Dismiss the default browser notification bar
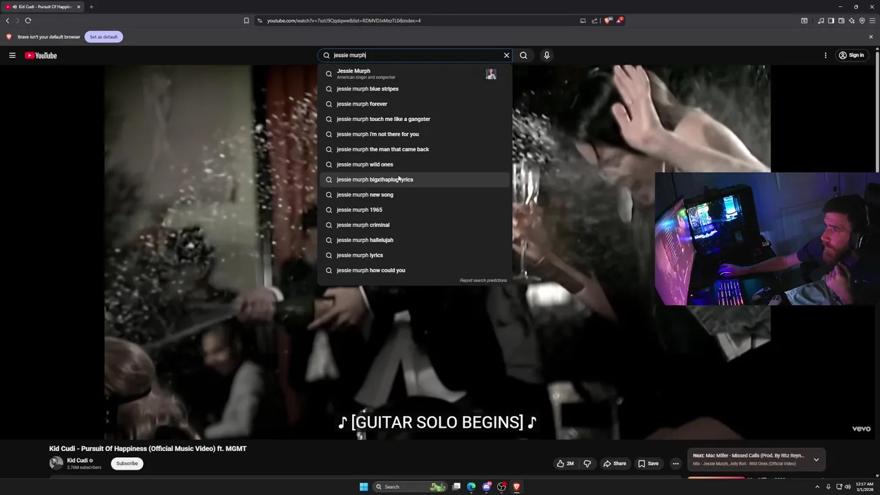Screen dimensions: 880x495 [x=871, y=36]
